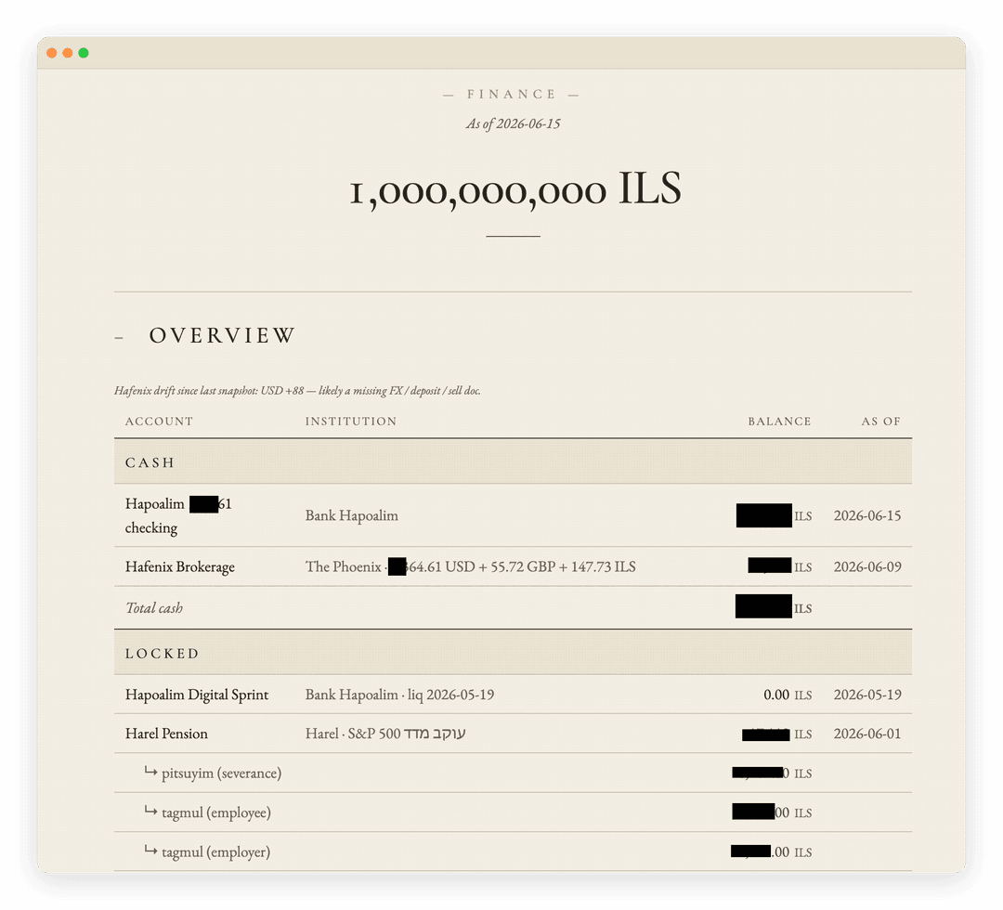
Task: Click the red close window button
Action: (52, 53)
